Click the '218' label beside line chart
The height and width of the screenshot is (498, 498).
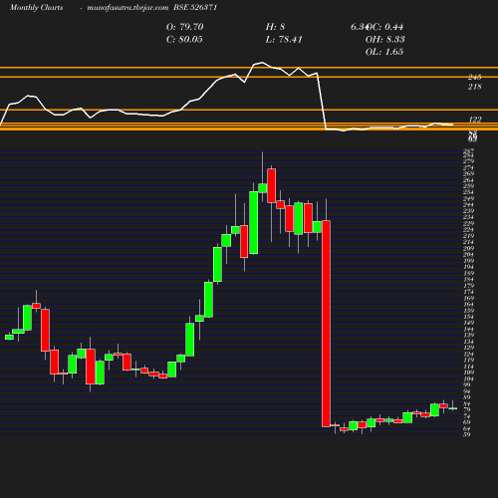474,87
